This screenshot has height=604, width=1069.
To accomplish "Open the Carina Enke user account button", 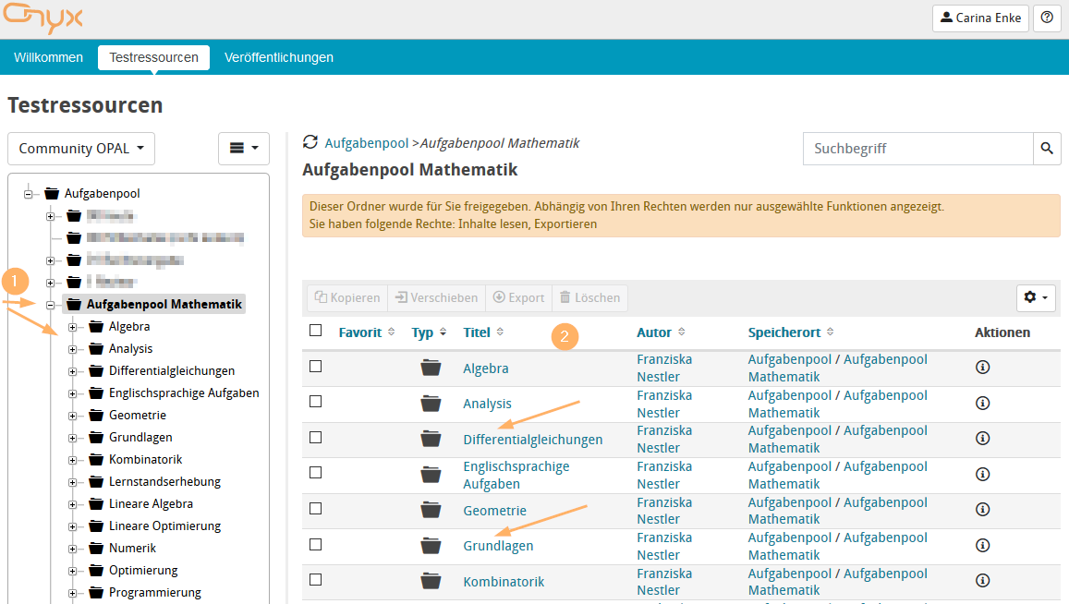I will pos(980,18).
